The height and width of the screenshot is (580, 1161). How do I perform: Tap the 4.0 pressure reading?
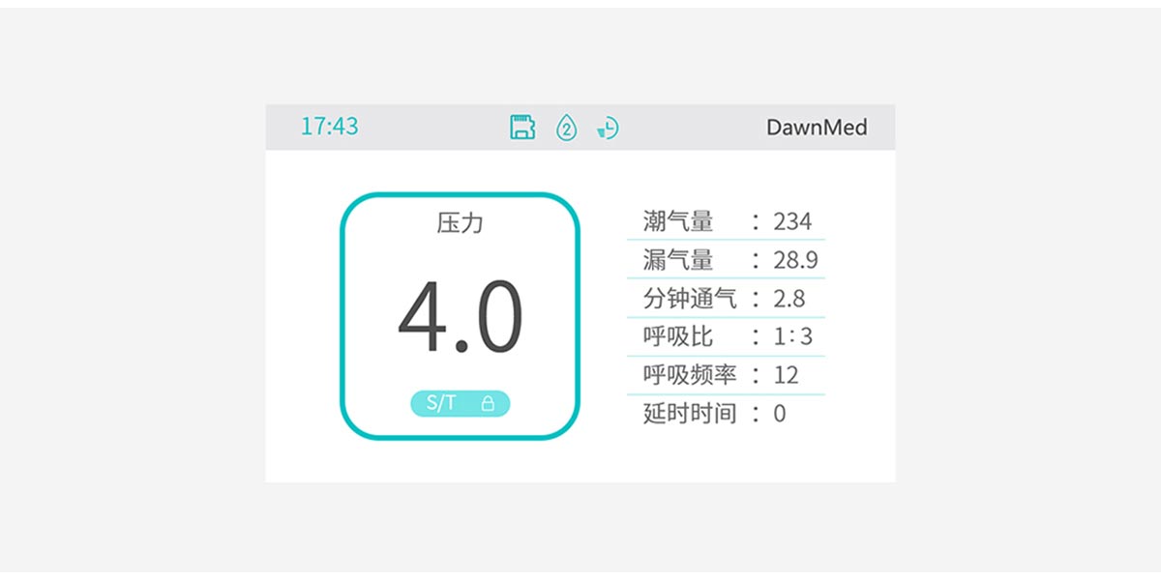[460, 318]
